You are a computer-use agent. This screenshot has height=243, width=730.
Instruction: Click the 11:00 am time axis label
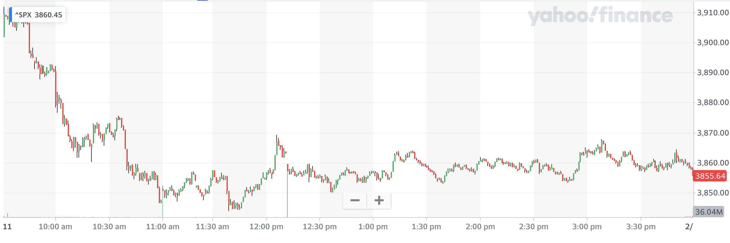163,227
